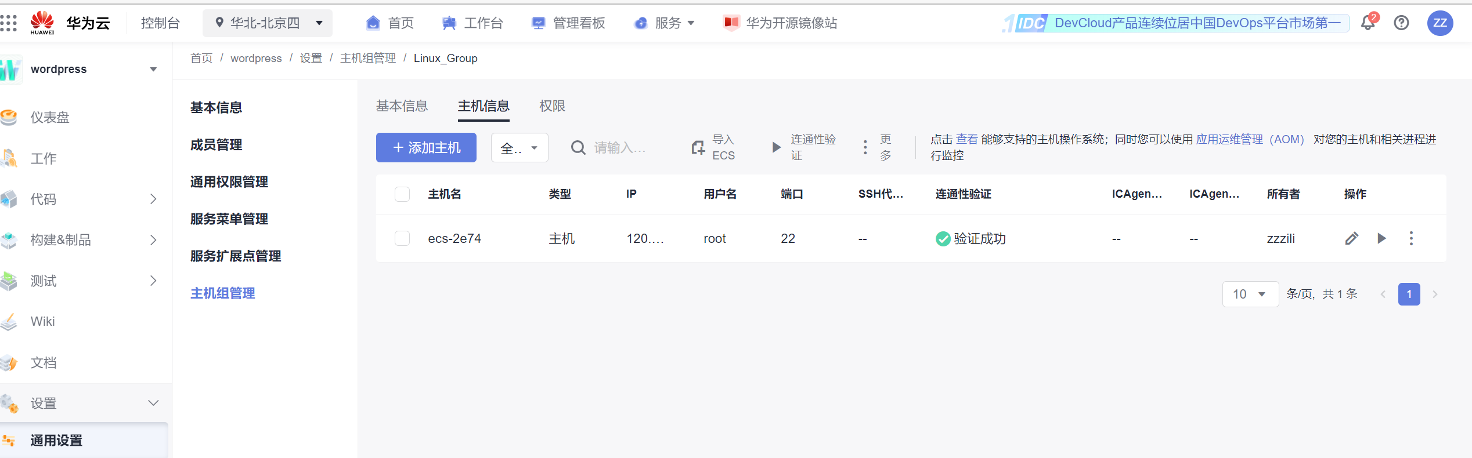Run connectivity check for ecs-2e74 row
This screenshot has height=458, width=1472.
pyautogui.click(x=1382, y=238)
